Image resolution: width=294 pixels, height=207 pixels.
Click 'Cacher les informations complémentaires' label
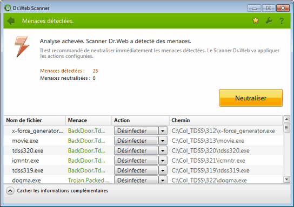63,190
